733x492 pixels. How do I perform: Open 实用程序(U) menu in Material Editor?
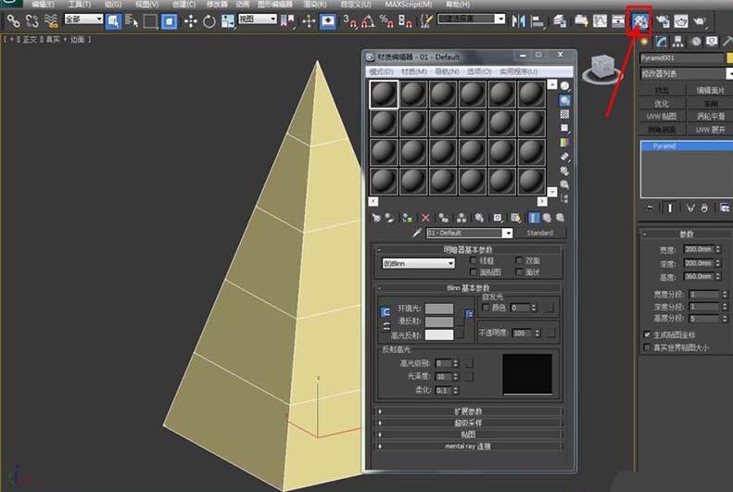[x=518, y=71]
